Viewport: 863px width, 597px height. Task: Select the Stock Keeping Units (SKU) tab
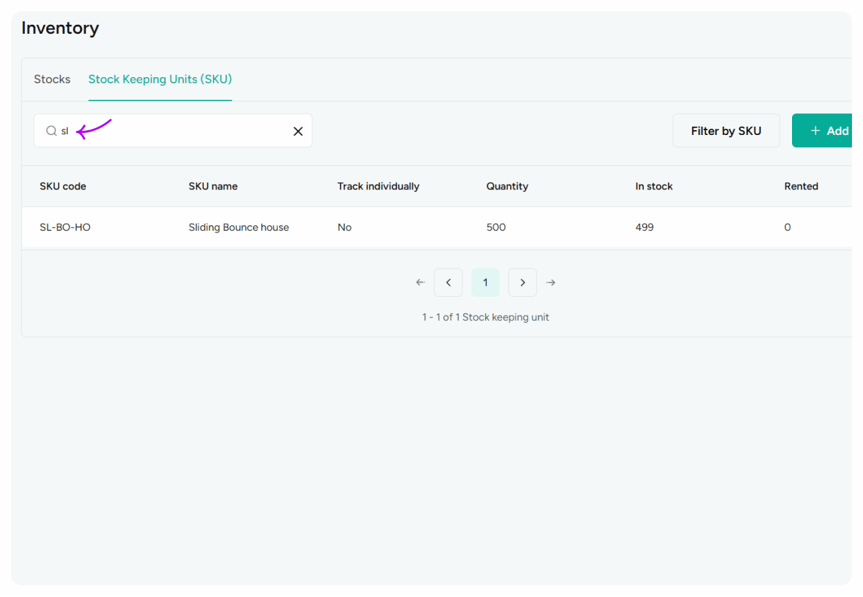click(x=160, y=79)
